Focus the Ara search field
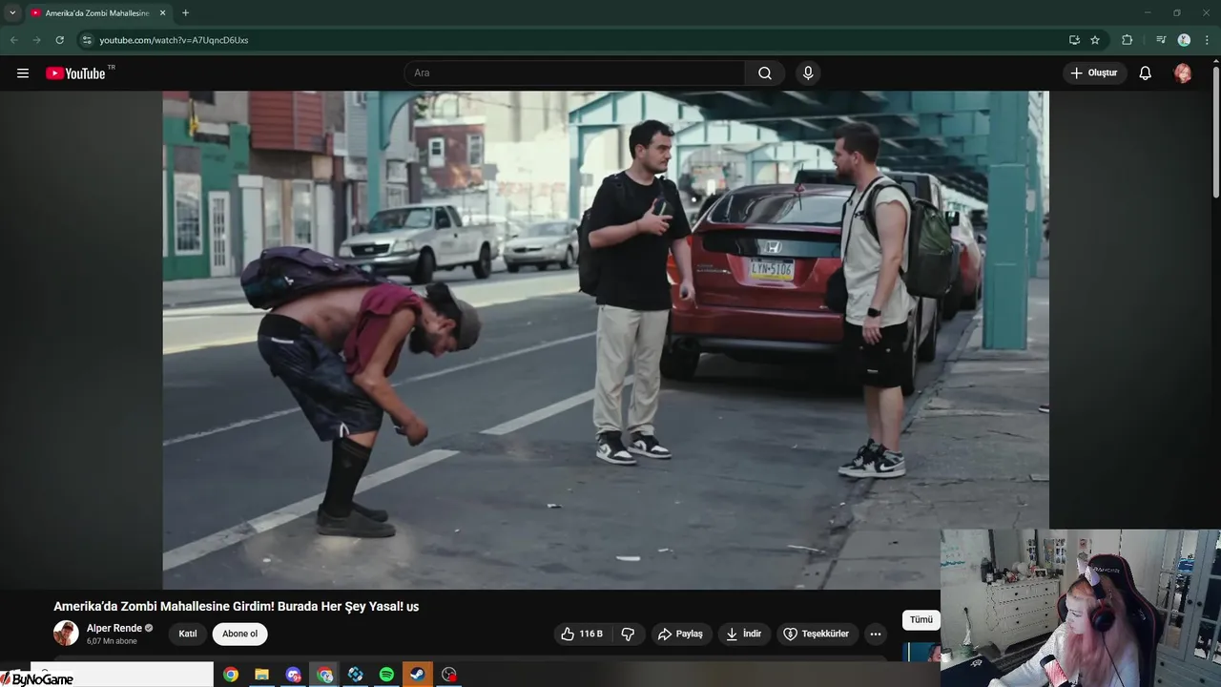 click(575, 73)
